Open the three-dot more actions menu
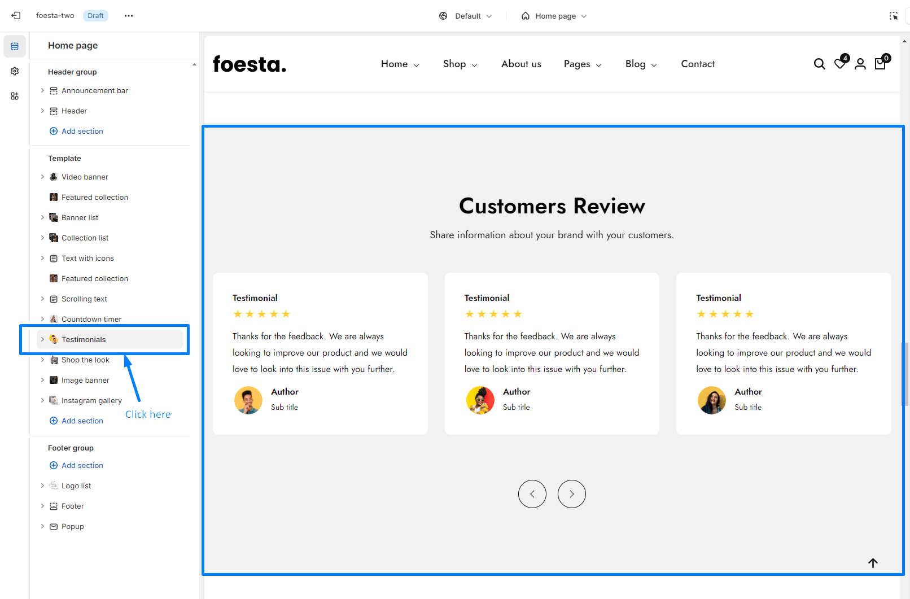The height and width of the screenshot is (599, 910). 129,16
